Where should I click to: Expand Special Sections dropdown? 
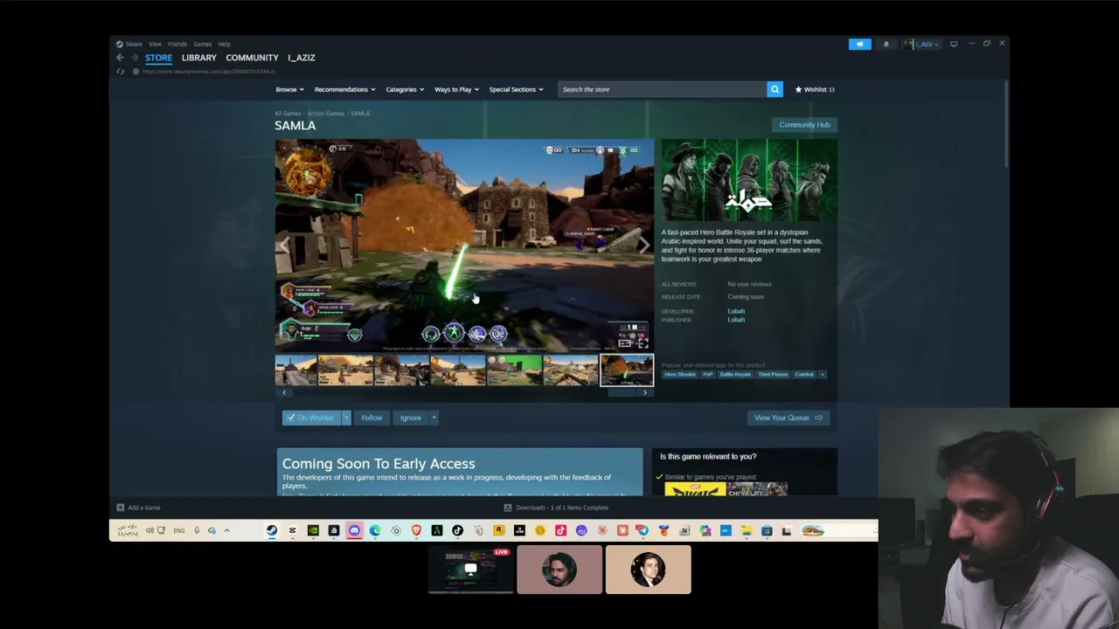[516, 89]
